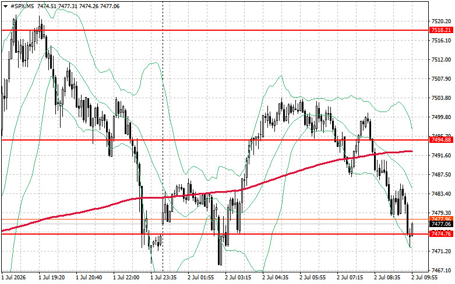The image size is (455, 284).
Task: Click the 7467.10 price scale label
Action: pos(442,271)
